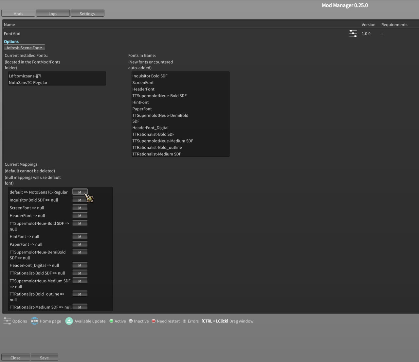Open FontMod options sliders icon
The width and height of the screenshot is (419, 362).
[353, 34]
